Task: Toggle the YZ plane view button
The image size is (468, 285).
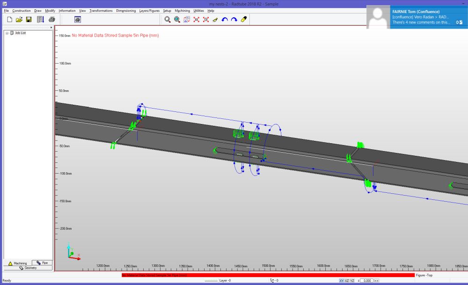Action: pos(352,280)
